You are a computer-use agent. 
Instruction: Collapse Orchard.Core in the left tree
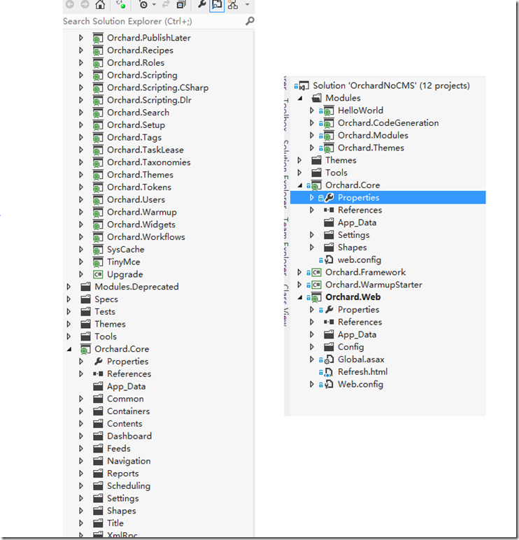[69, 349]
